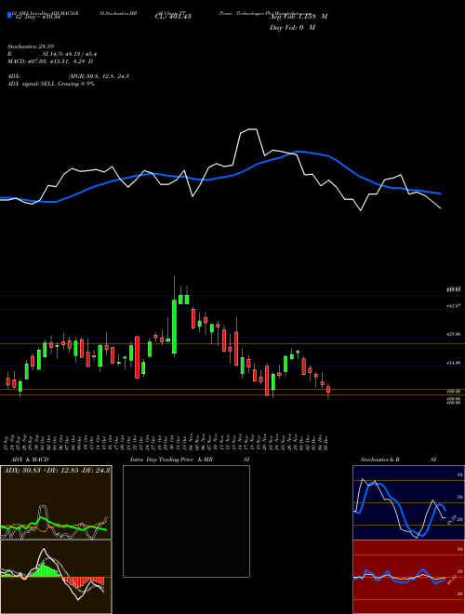465x614 pixels.
Task: Click the 'Avg Vol: 1.158 M' label
Action: 299,17
